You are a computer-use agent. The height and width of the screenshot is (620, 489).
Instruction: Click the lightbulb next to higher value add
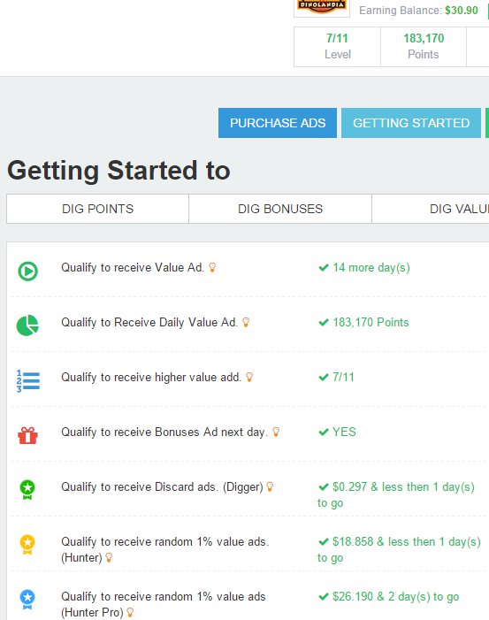[x=249, y=378]
